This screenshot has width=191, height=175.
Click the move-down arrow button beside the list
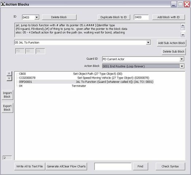pos(9,78)
